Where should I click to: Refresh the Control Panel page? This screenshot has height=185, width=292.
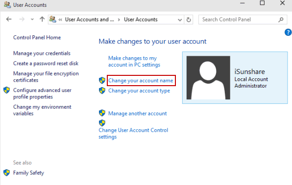click(x=189, y=20)
